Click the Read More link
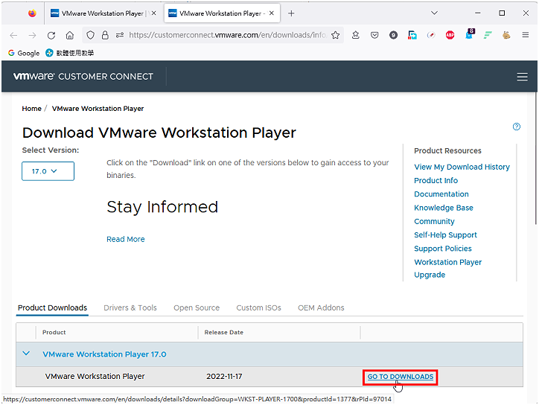Image resolution: width=539 pixels, height=405 pixels. [126, 239]
